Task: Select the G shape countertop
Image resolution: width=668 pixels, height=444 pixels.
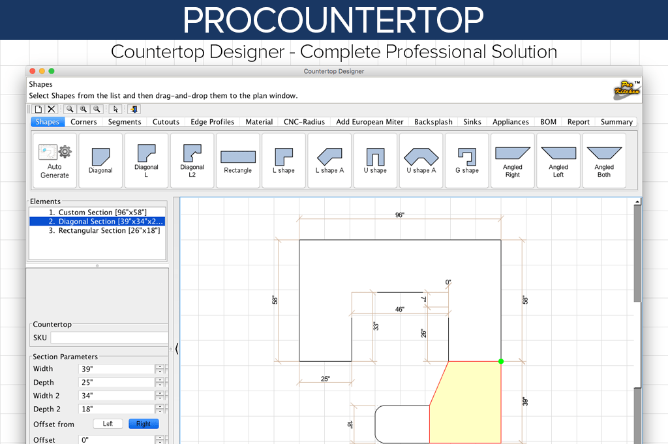Action: (467, 158)
